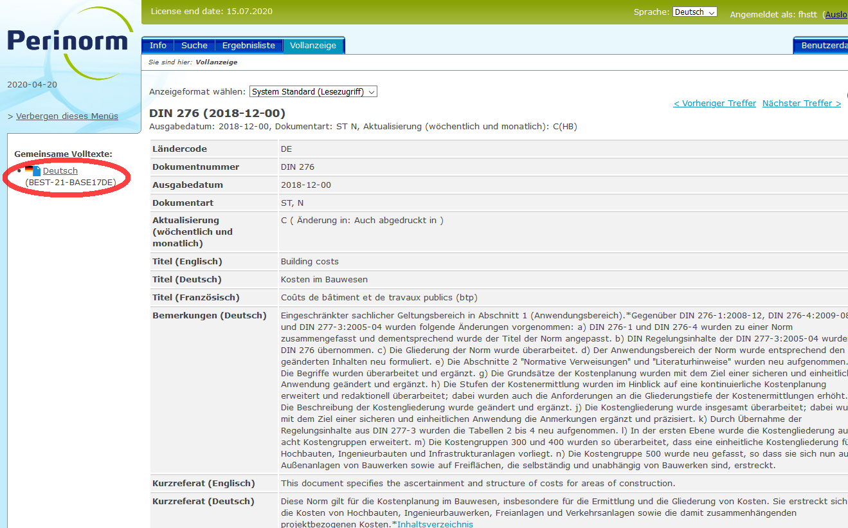Image resolution: width=848 pixels, height=528 pixels.
Task: Click the Dokumentnummer value DIN 276
Action: click(298, 167)
